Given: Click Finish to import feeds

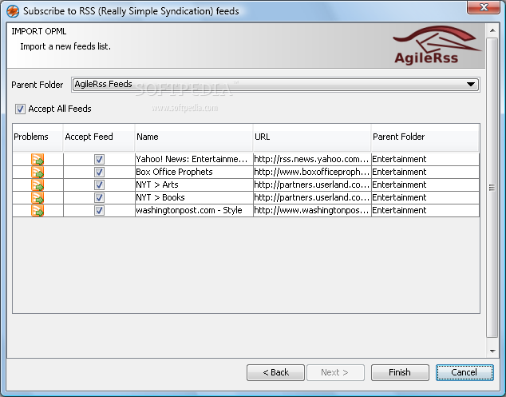Looking at the screenshot, I should 400,372.
